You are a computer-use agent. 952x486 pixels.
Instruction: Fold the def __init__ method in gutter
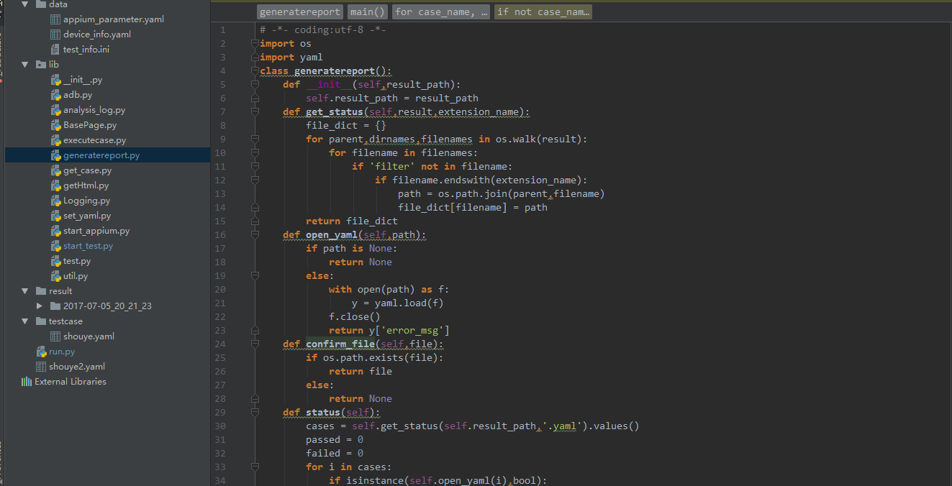click(254, 85)
